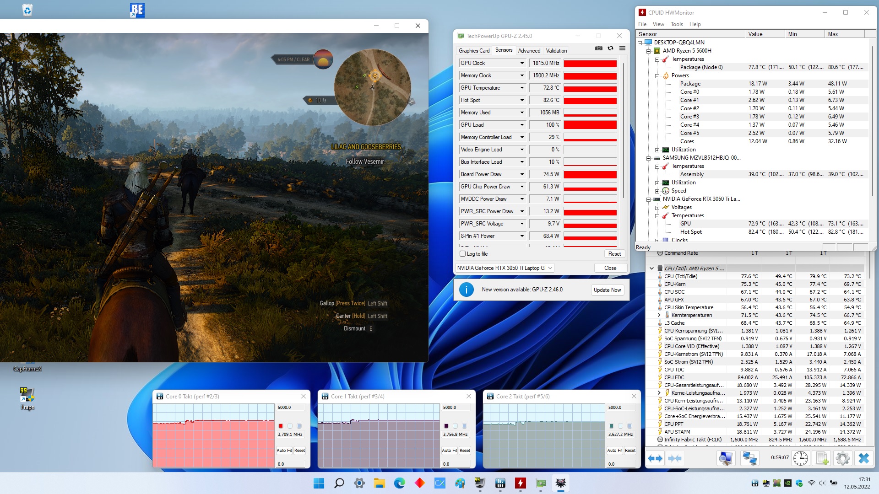
Task: Click HWiNFO network monitors icon
Action: click(x=749, y=458)
